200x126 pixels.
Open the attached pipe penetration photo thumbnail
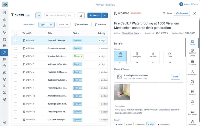(122, 92)
